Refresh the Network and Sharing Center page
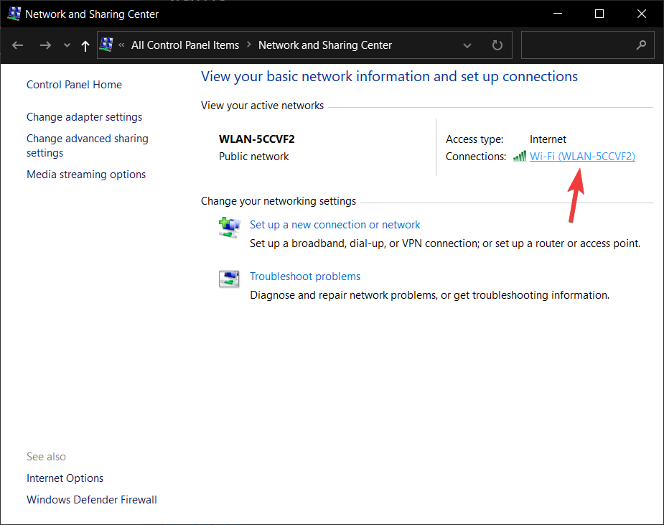 [497, 45]
